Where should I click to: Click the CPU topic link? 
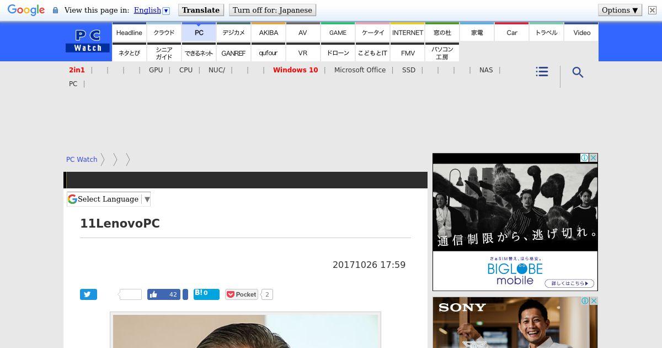(186, 70)
